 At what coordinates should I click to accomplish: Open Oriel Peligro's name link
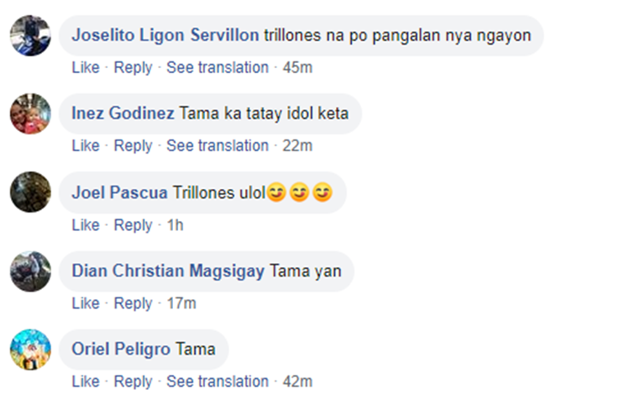click(x=121, y=349)
